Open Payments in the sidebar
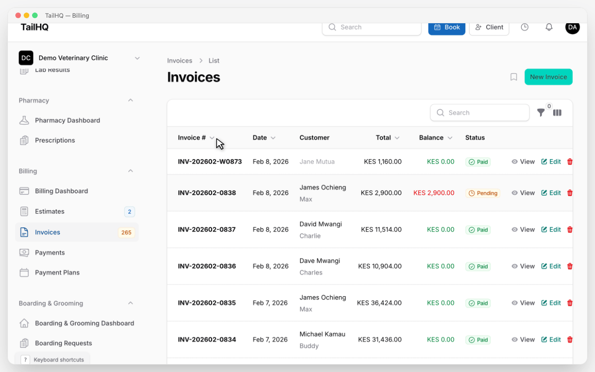Image resolution: width=595 pixels, height=372 pixels. (x=50, y=252)
